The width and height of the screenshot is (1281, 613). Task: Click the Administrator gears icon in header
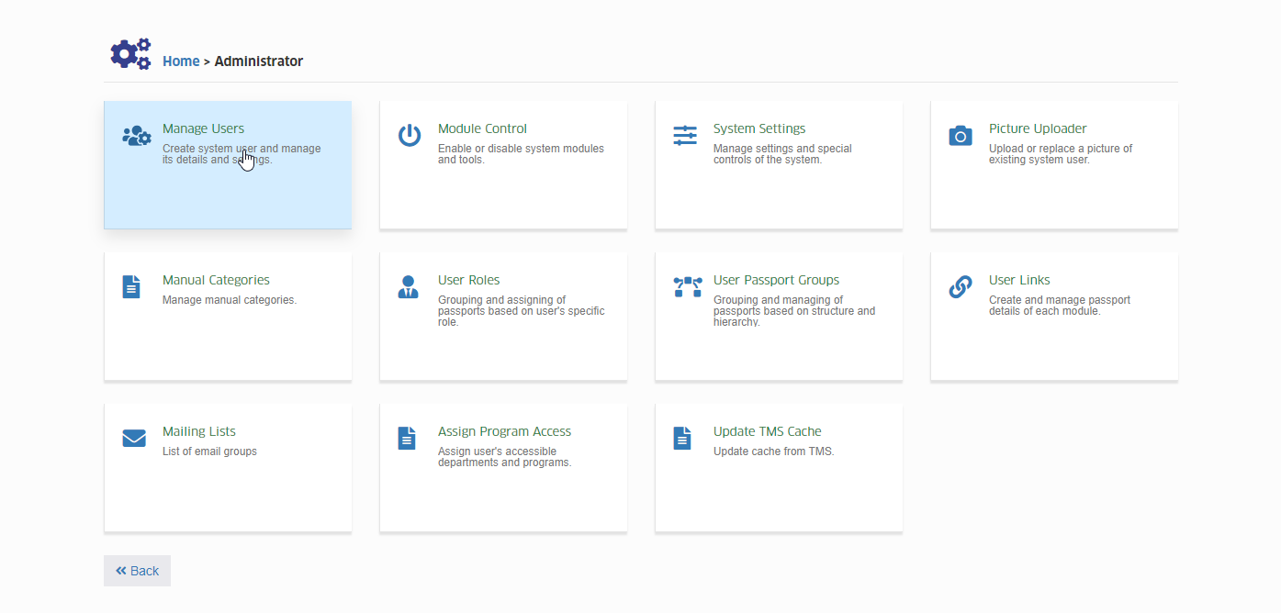130,54
